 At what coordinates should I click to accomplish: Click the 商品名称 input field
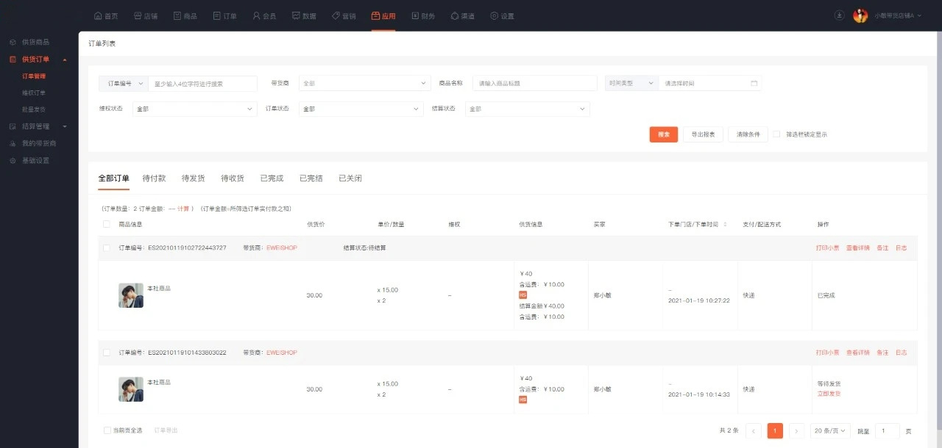point(534,84)
